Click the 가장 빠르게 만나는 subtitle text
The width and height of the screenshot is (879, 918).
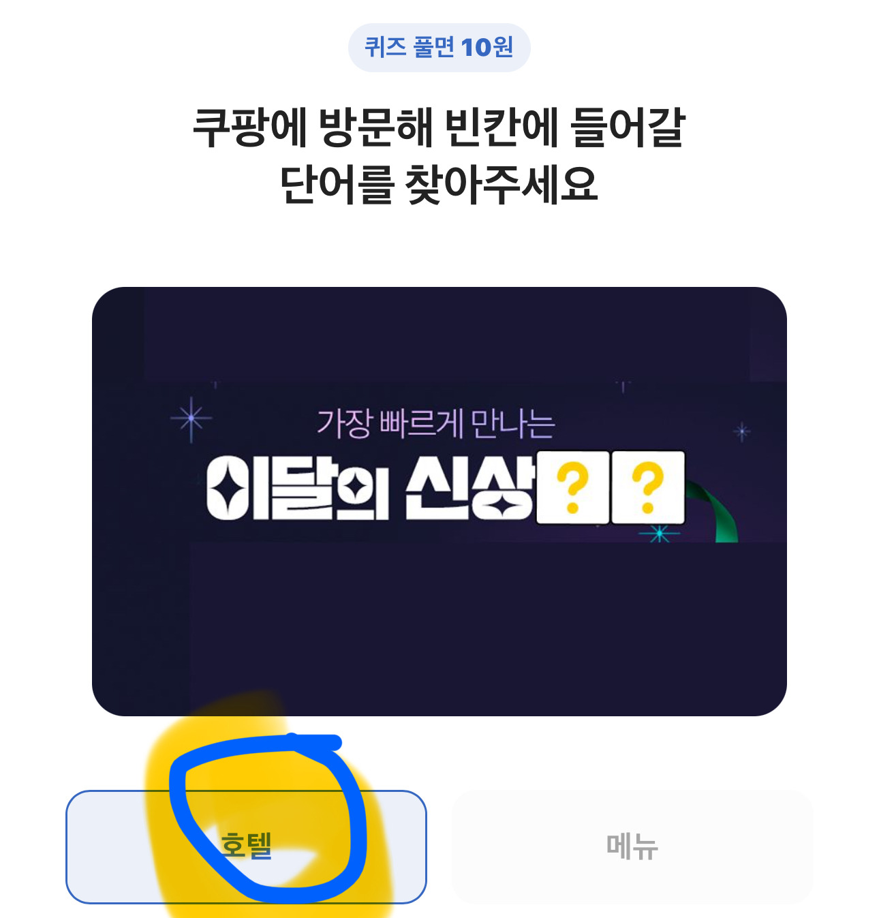tap(436, 423)
